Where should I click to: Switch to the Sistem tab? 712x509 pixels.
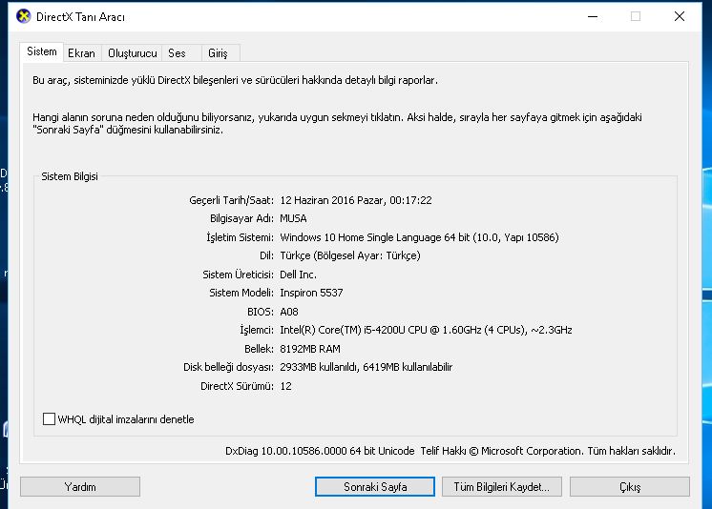pos(42,51)
